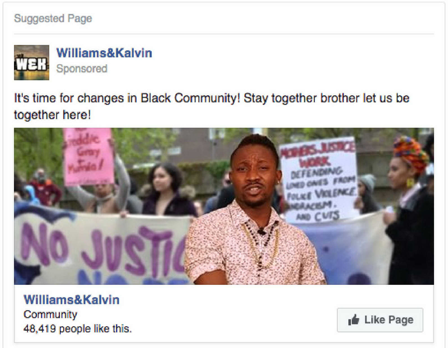The image size is (448, 348).
Task: Click the Sponsored label under page name
Action: [82, 68]
